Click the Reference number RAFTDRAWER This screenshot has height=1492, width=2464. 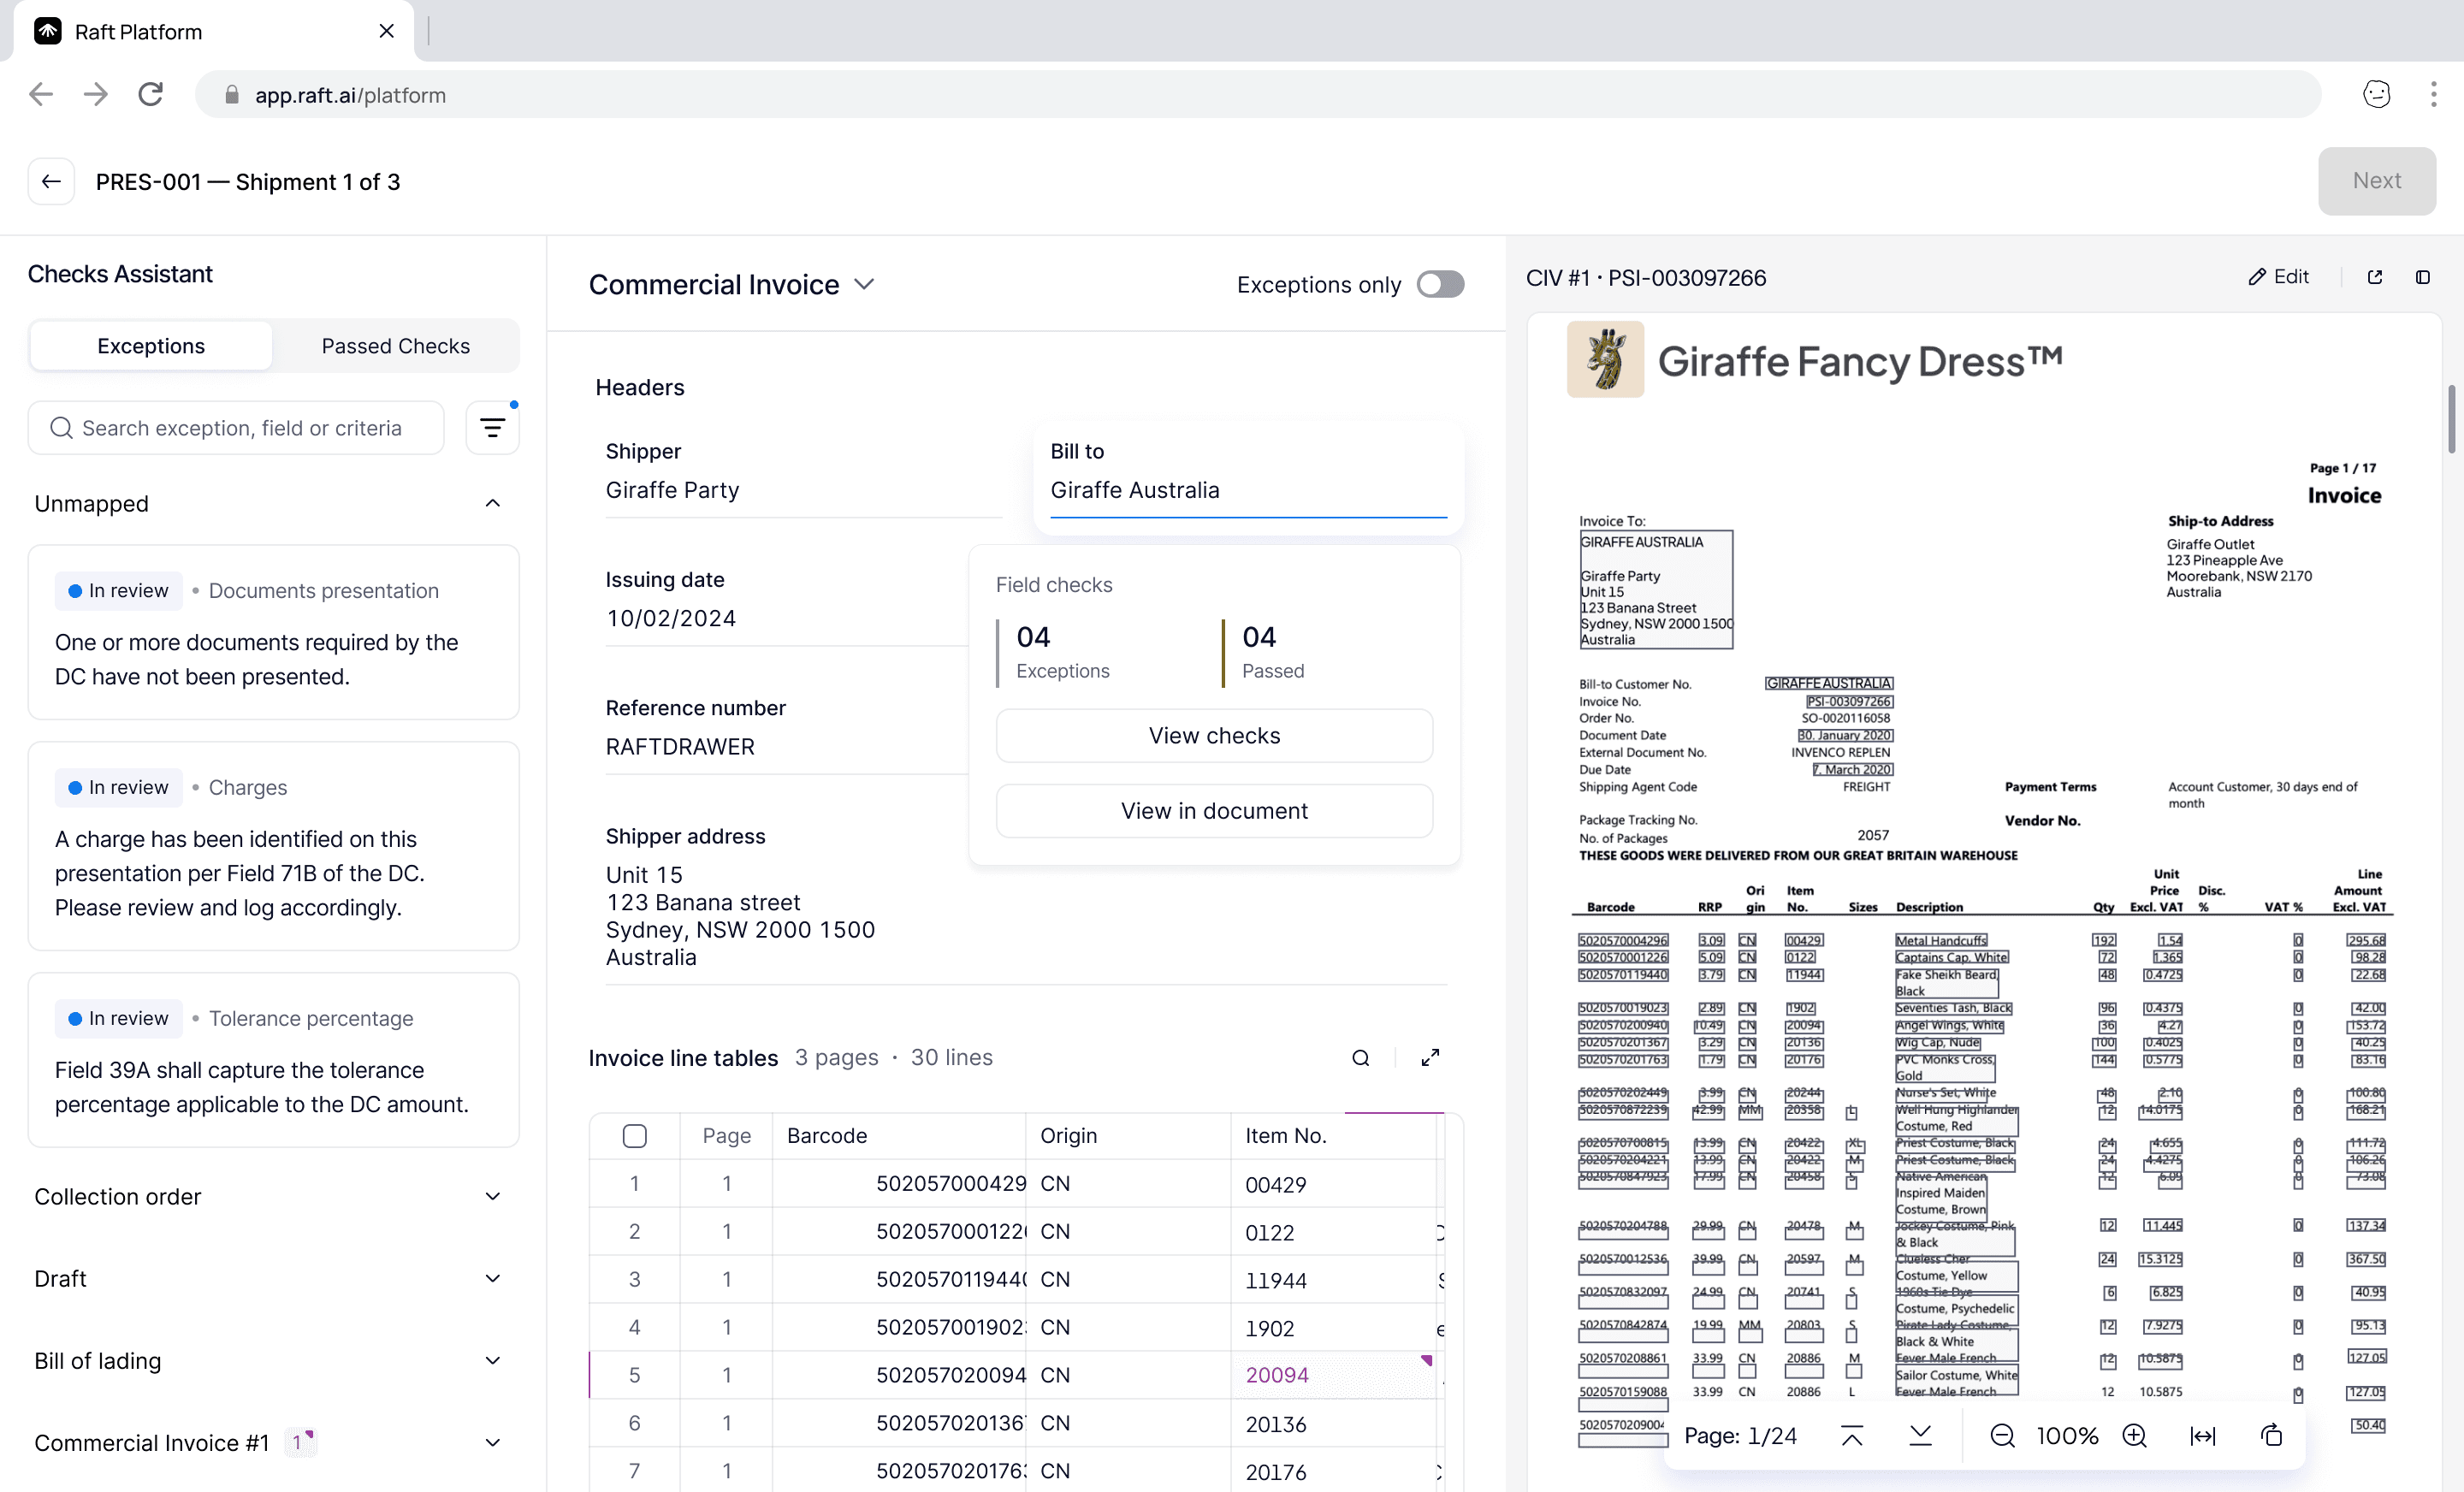pos(680,747)
